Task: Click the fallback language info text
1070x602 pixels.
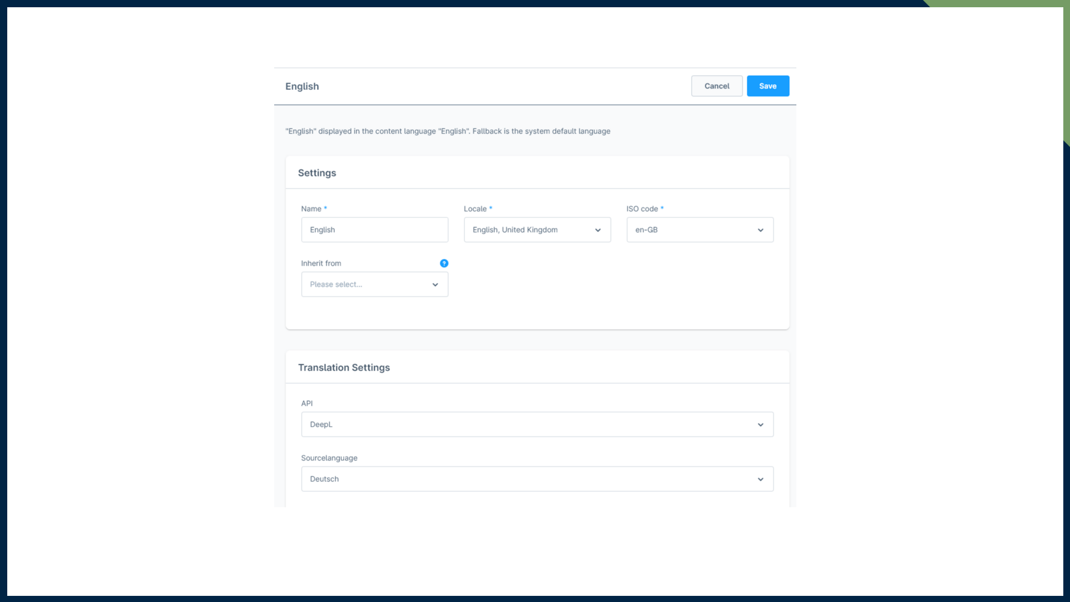Action: tap(448, 131)
